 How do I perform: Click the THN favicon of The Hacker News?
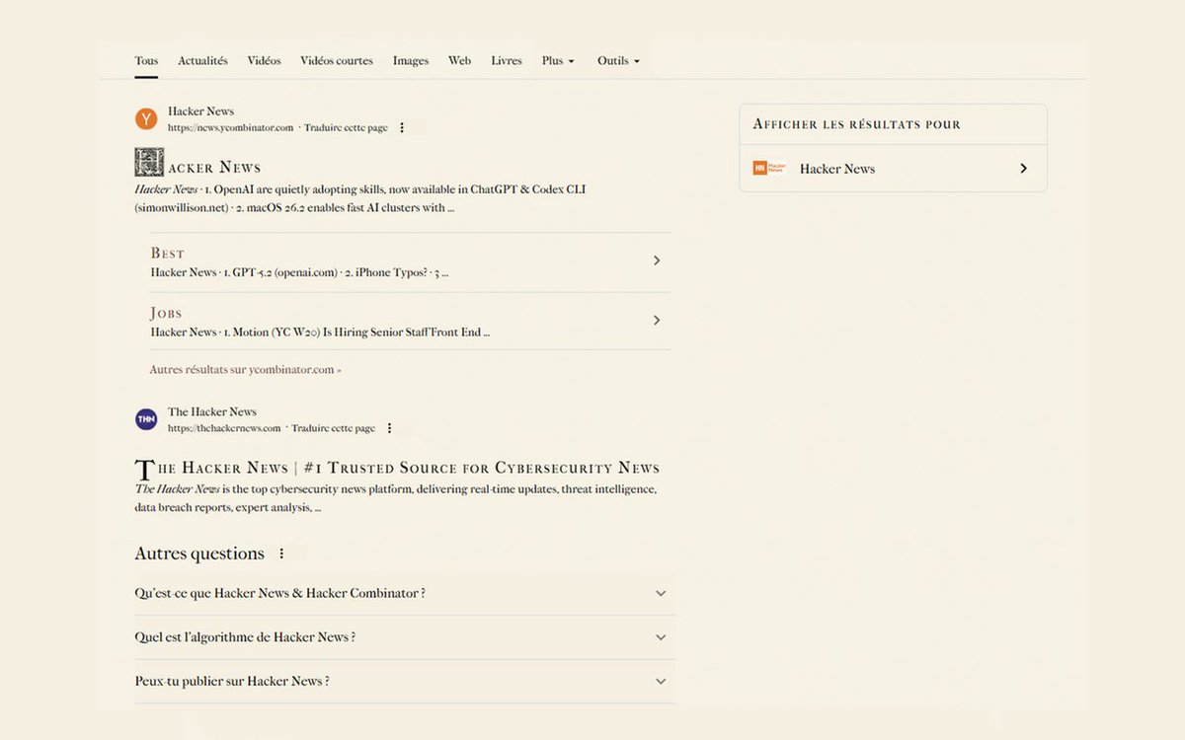146,419
